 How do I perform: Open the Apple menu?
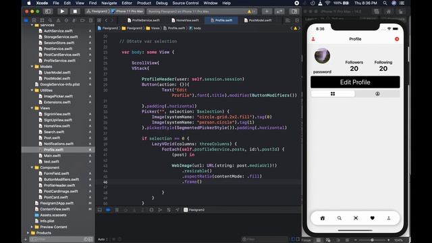tap(29, 3)
